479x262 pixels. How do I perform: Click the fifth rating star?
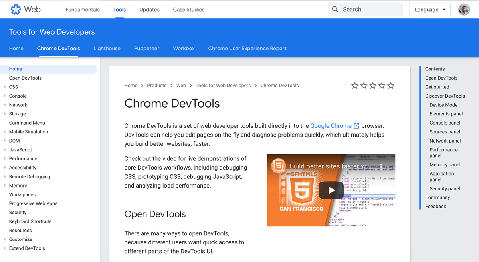click(390, 85)
